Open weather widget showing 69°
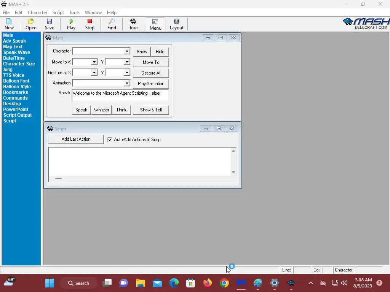The image size is (390, 292). (10, 282)
